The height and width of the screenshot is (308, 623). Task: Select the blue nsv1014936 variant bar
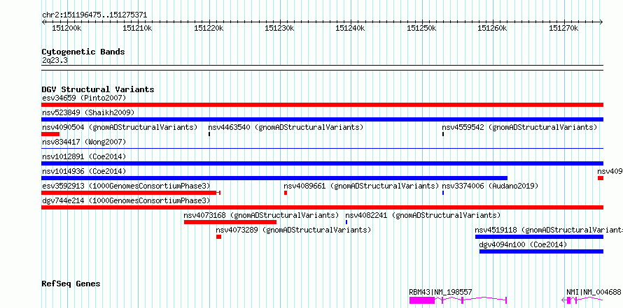point(274,178)
